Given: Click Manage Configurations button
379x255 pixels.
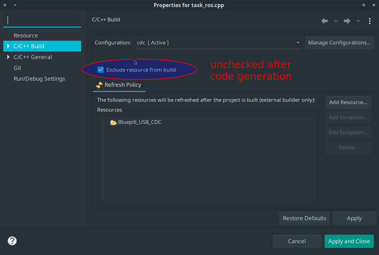Looking at the screenshot, I should (x=339, y=43).
